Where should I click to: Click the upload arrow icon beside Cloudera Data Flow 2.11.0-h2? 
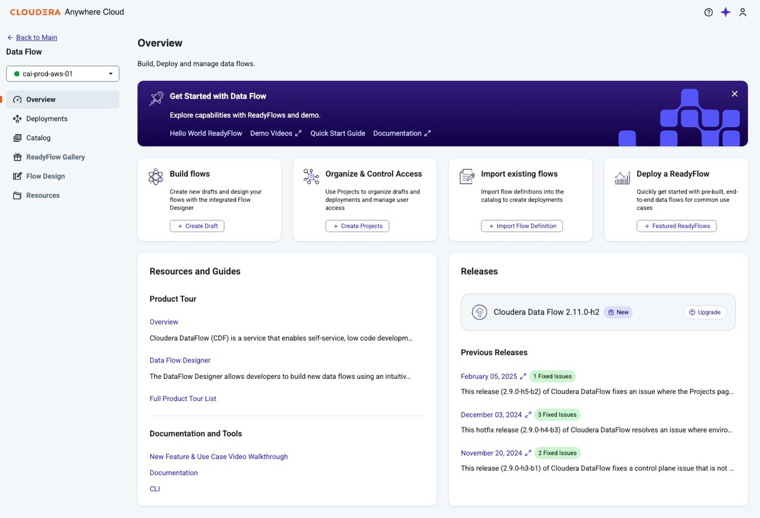pyautogui.click(x=479, y=312)
